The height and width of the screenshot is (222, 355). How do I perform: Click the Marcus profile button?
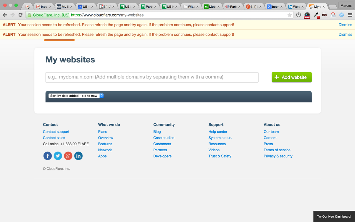click(x=346, y=5)
